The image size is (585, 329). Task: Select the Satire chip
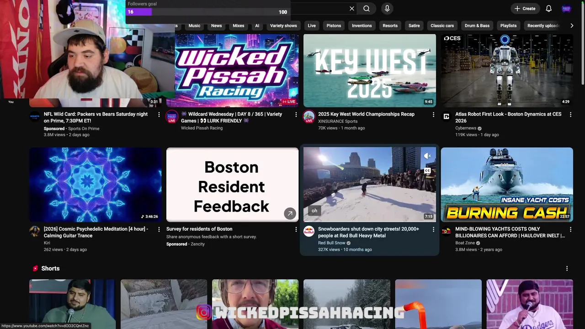tap(414, 26)
